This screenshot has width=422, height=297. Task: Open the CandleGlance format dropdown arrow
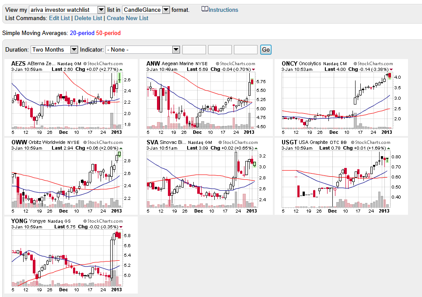(166, 10)
